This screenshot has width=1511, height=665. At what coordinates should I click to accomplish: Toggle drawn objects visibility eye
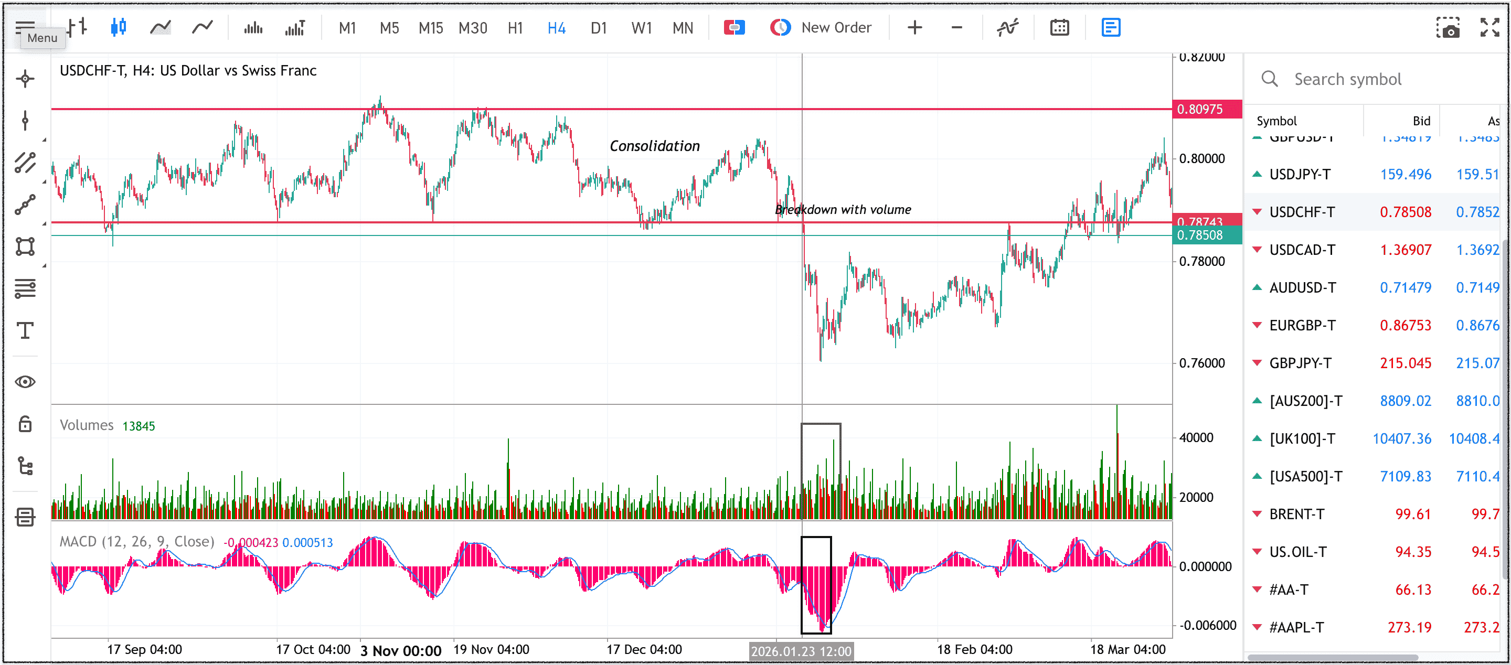25,382
